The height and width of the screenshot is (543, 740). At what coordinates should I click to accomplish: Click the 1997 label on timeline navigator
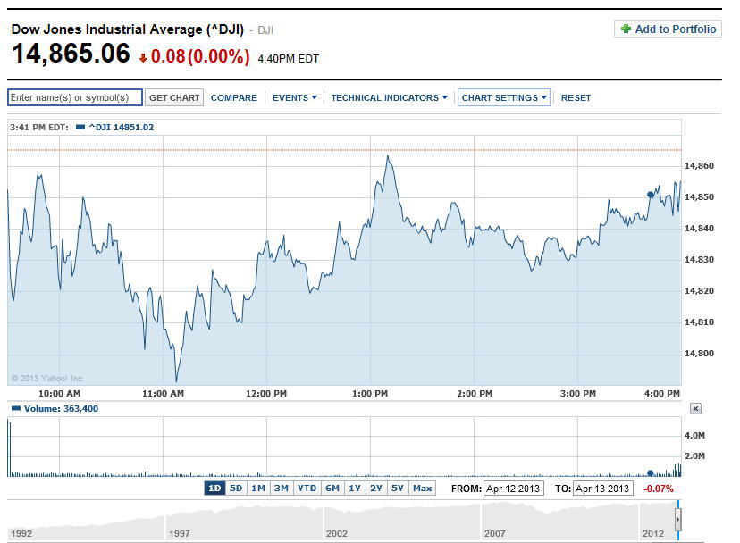pyautogui.click(x=180, y=533)
